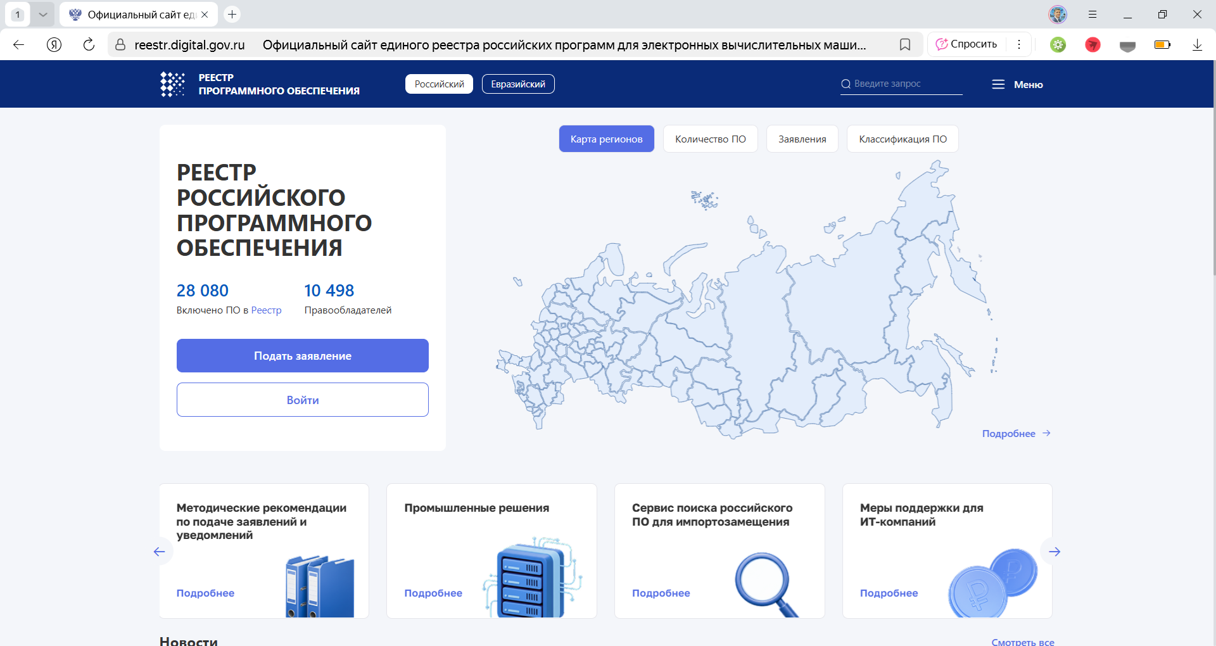Click the right carousel arrow for info cards
The width and height of the screenshot is (1216, 646).
click(x=1054, y=552)
